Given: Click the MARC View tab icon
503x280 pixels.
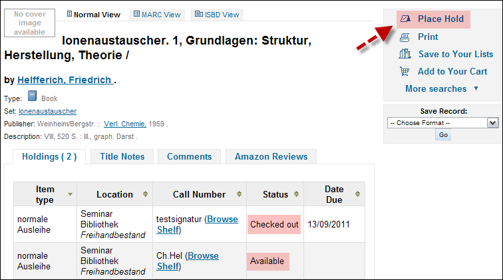Looking at the screenshot, I should click(x=136, y=14).
